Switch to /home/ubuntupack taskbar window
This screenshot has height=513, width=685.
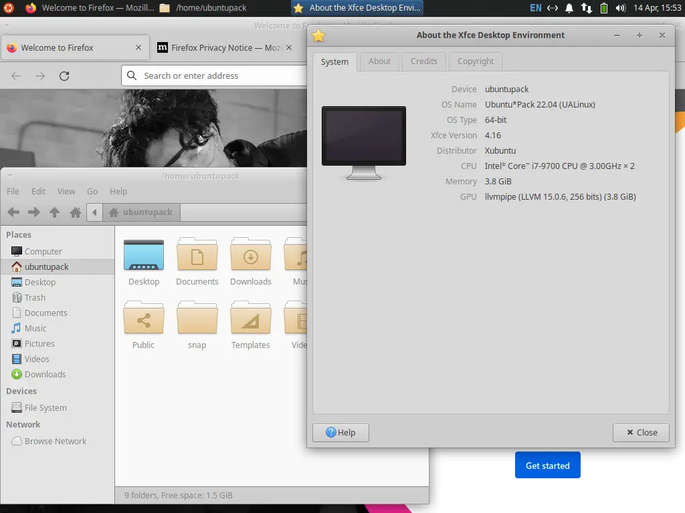click(x=203, y=7)
